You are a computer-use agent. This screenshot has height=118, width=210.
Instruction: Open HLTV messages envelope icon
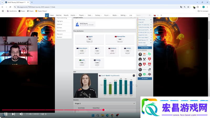tap(158, 15)
